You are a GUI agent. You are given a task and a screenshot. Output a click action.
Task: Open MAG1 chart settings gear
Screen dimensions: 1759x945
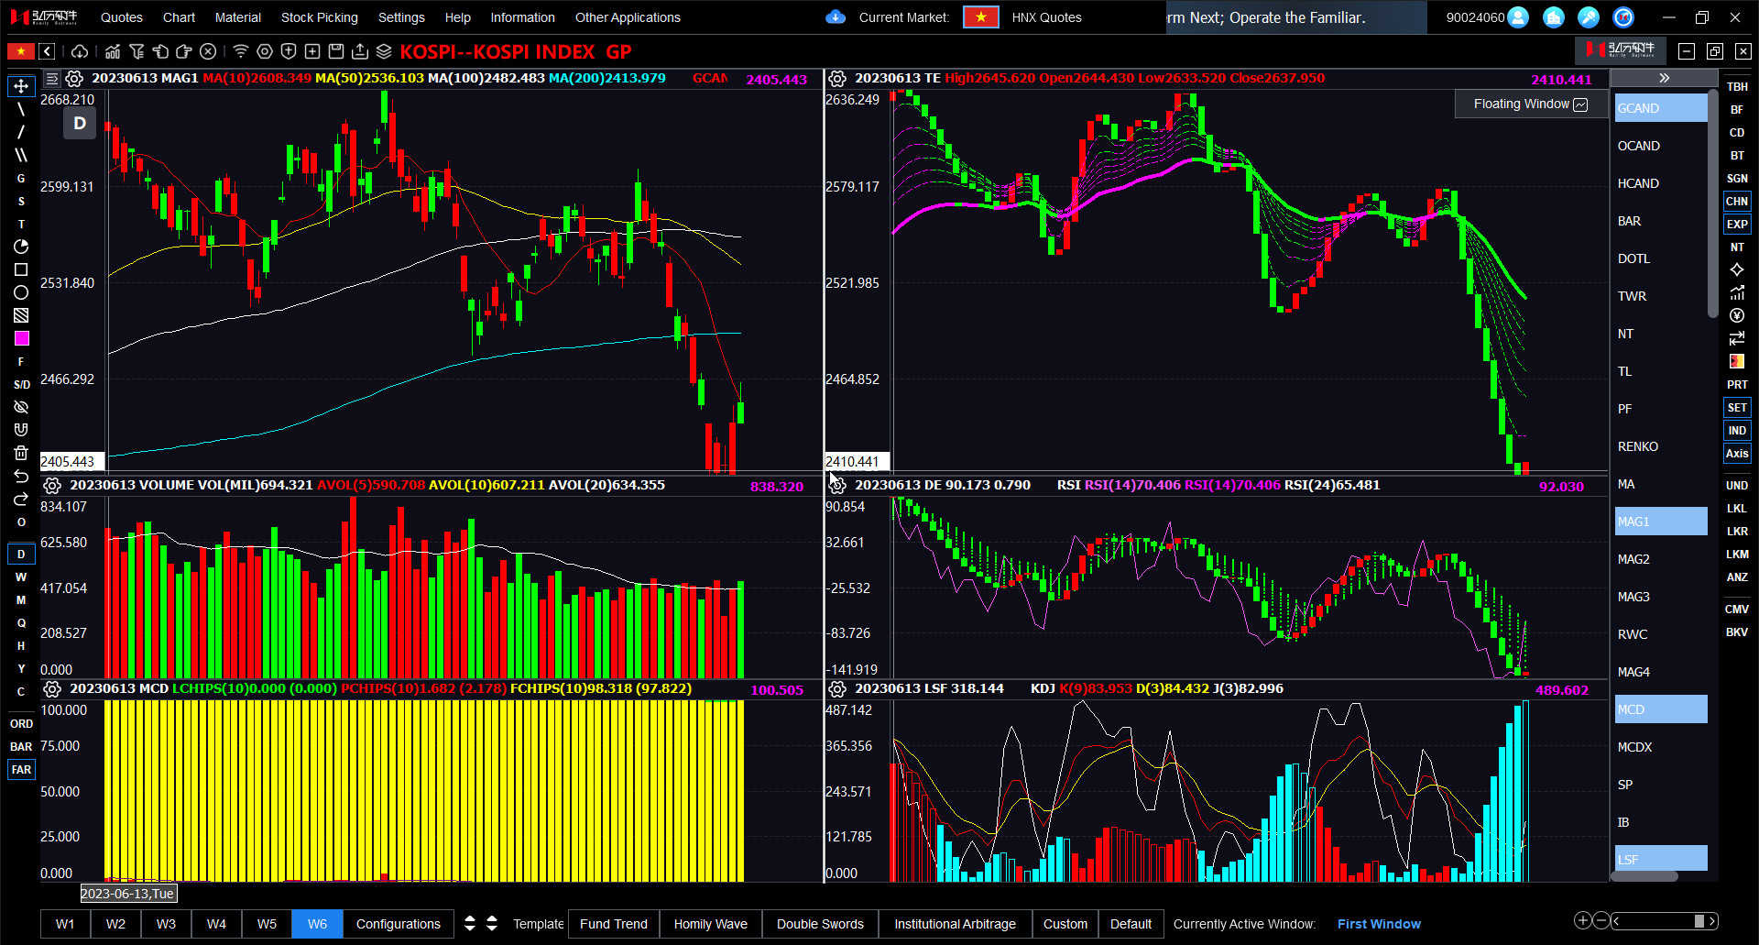coord(74,79)
